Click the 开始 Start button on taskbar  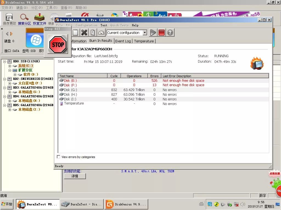[7, 204]
